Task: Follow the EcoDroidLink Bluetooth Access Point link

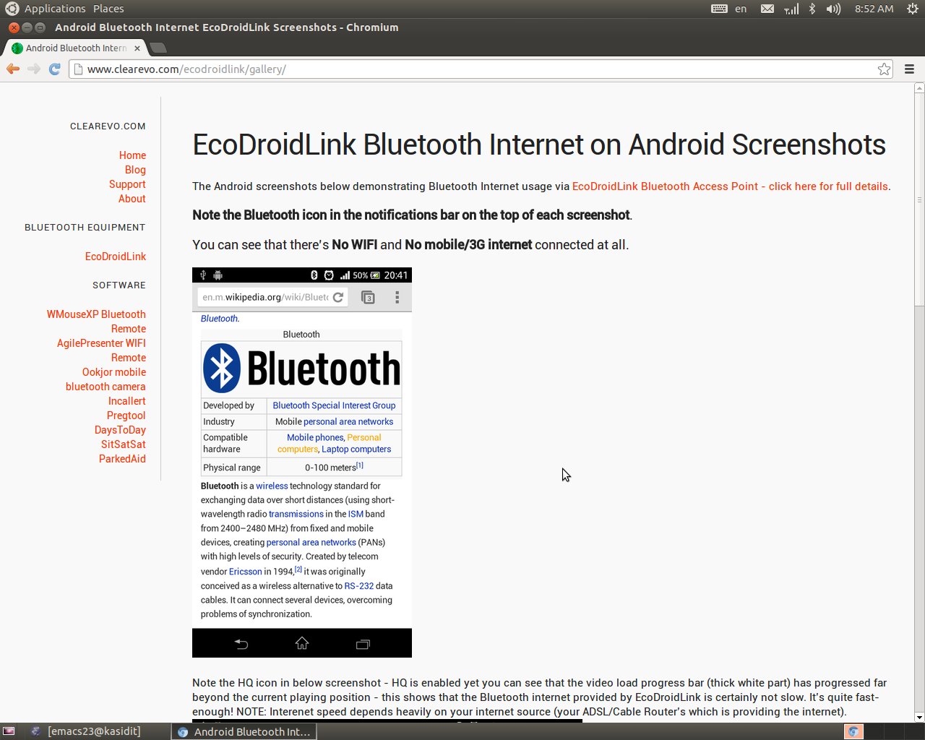Action: (730, 186)
